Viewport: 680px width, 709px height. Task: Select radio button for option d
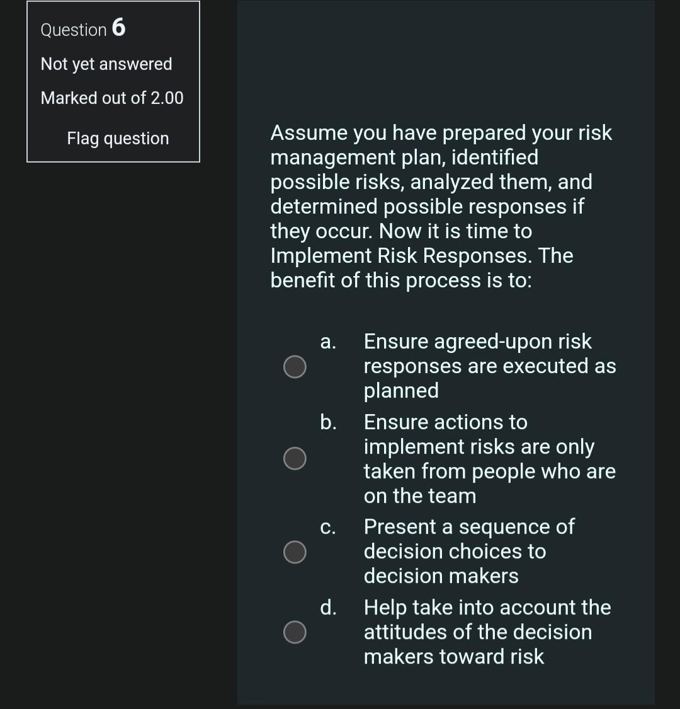tap(295, 631)
